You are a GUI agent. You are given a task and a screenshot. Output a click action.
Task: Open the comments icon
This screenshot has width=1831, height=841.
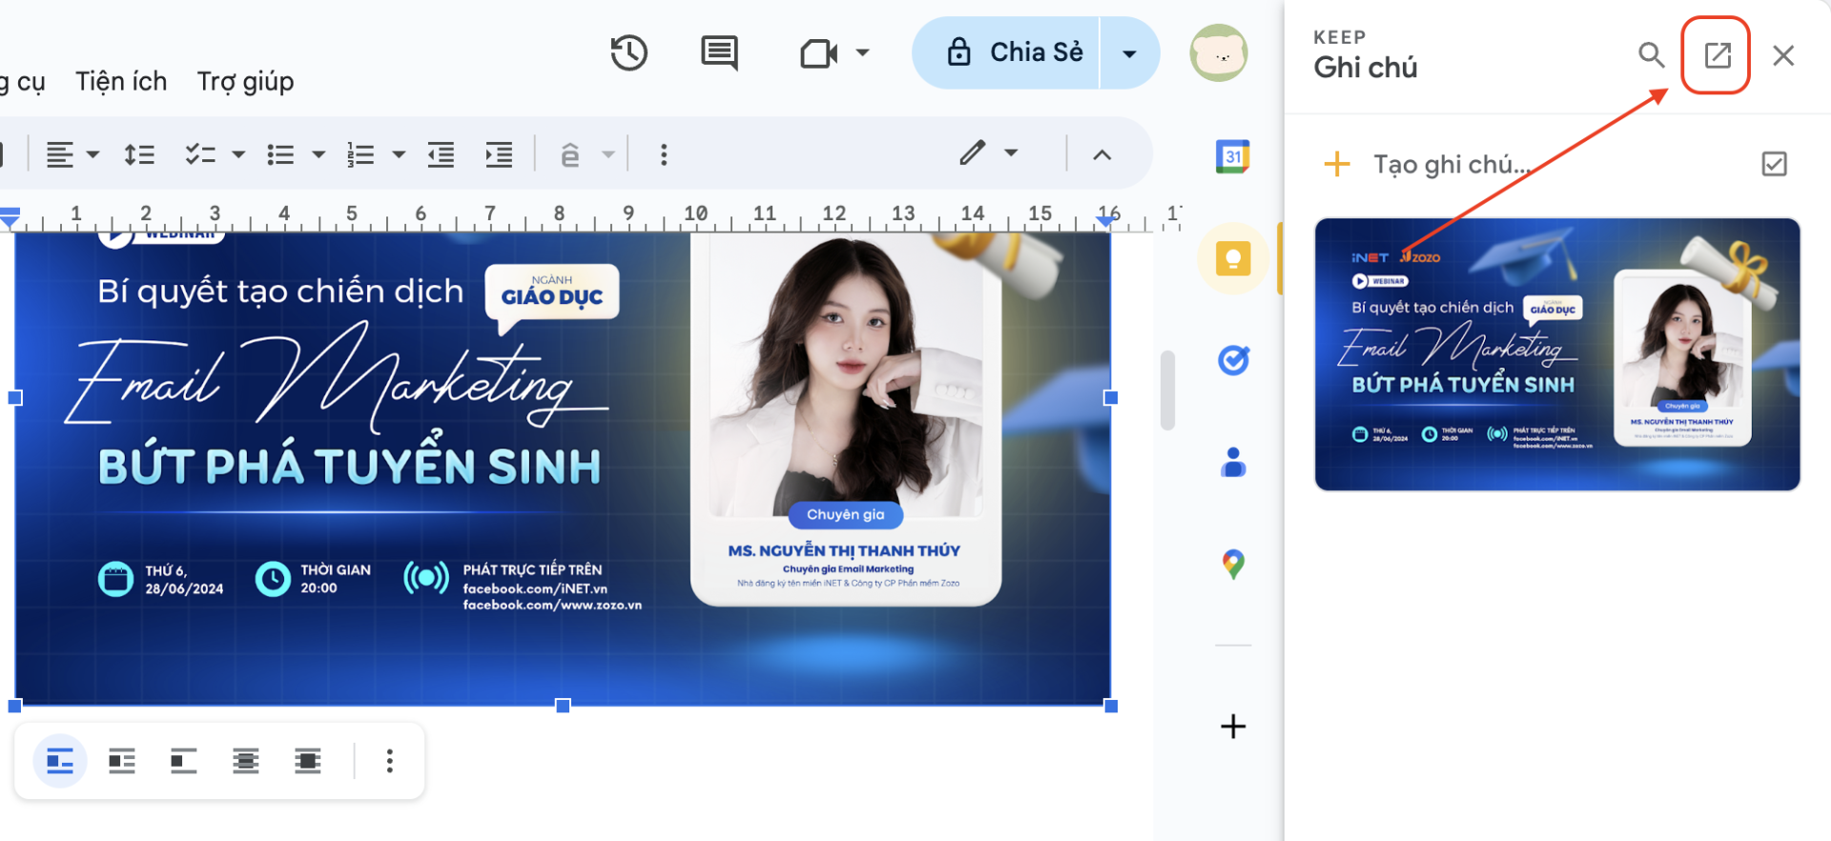point(719,52)
